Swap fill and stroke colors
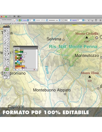This screenshot has width=102, height=132. click(x=8, y=67)
